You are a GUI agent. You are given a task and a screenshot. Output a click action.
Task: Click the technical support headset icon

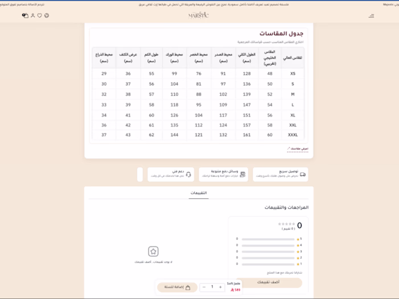point(188,174)
